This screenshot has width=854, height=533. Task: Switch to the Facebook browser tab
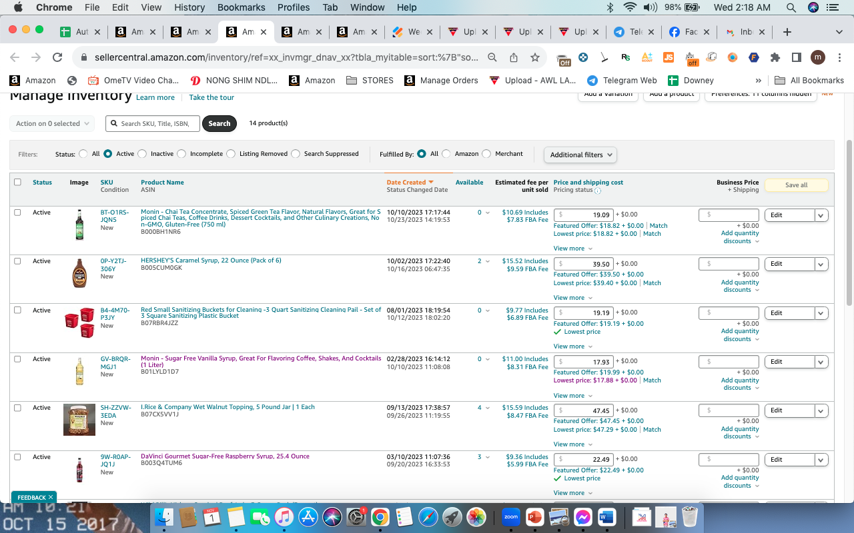tap(688, 32)
